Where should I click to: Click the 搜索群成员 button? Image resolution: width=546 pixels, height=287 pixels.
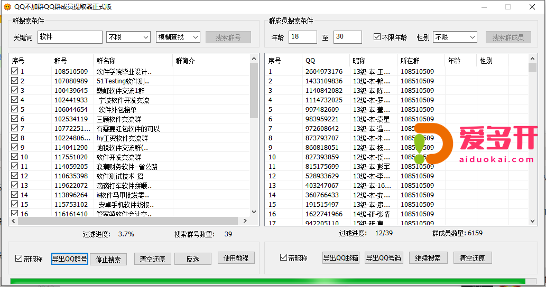coord(508,37)
